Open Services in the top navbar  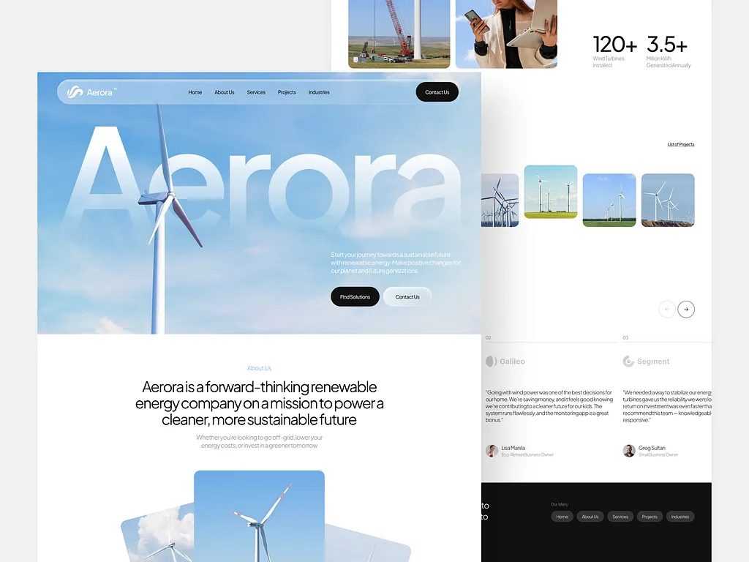click(x=256, y=92)
